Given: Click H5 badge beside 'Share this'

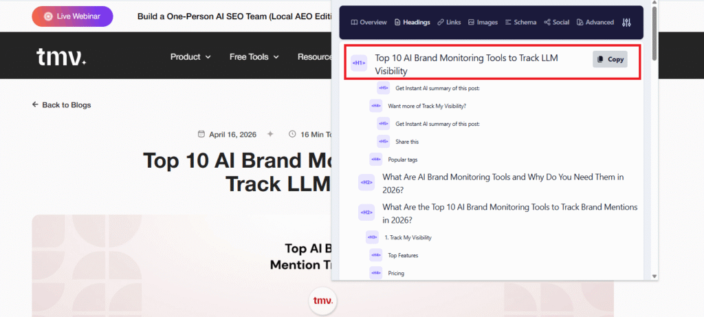Looking at the screenshot, I should pos(383,141).
